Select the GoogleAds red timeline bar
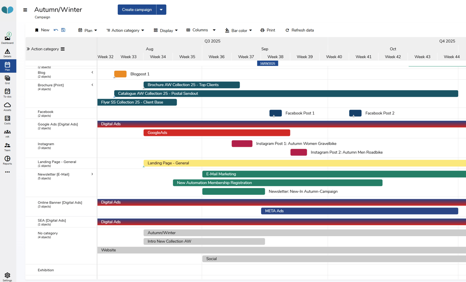Viewport: 466px width, 282px height. 217,133
